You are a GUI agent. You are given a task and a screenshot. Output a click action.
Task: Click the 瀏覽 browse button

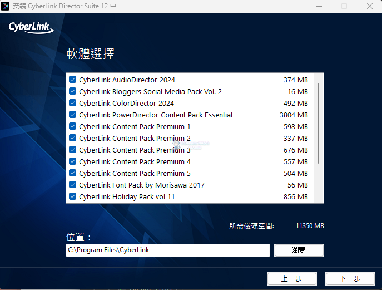(x=299, y=250)
